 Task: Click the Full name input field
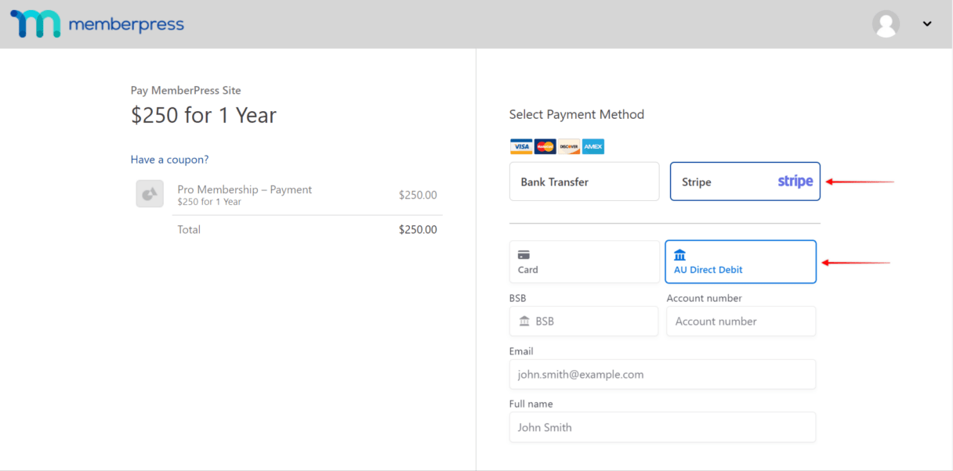point(662,427)
